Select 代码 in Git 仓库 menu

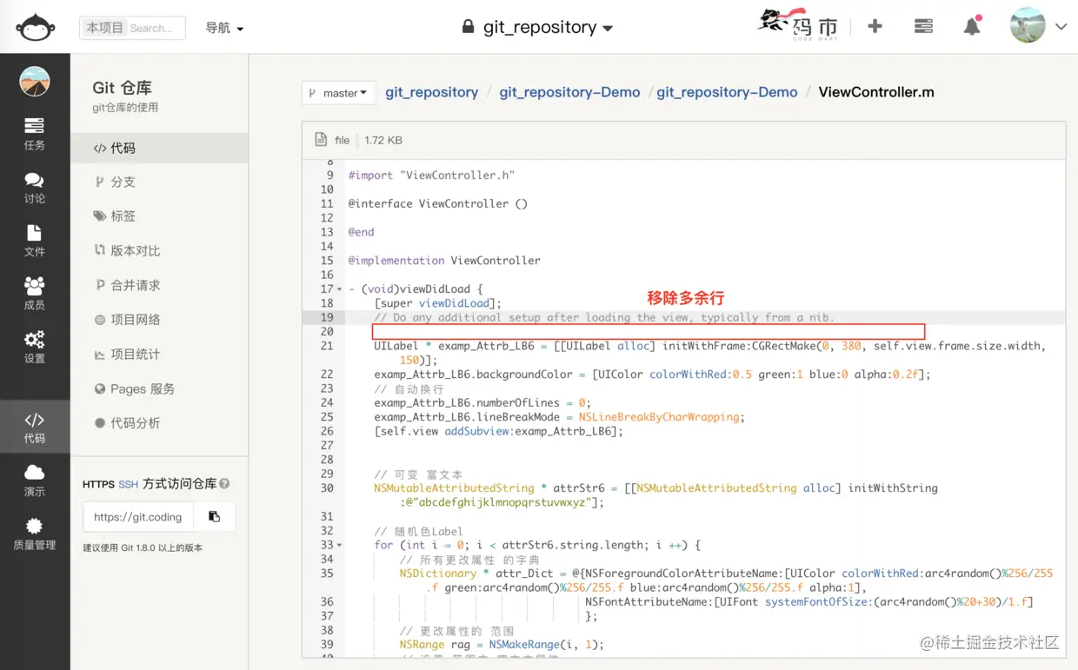(159, 149)
